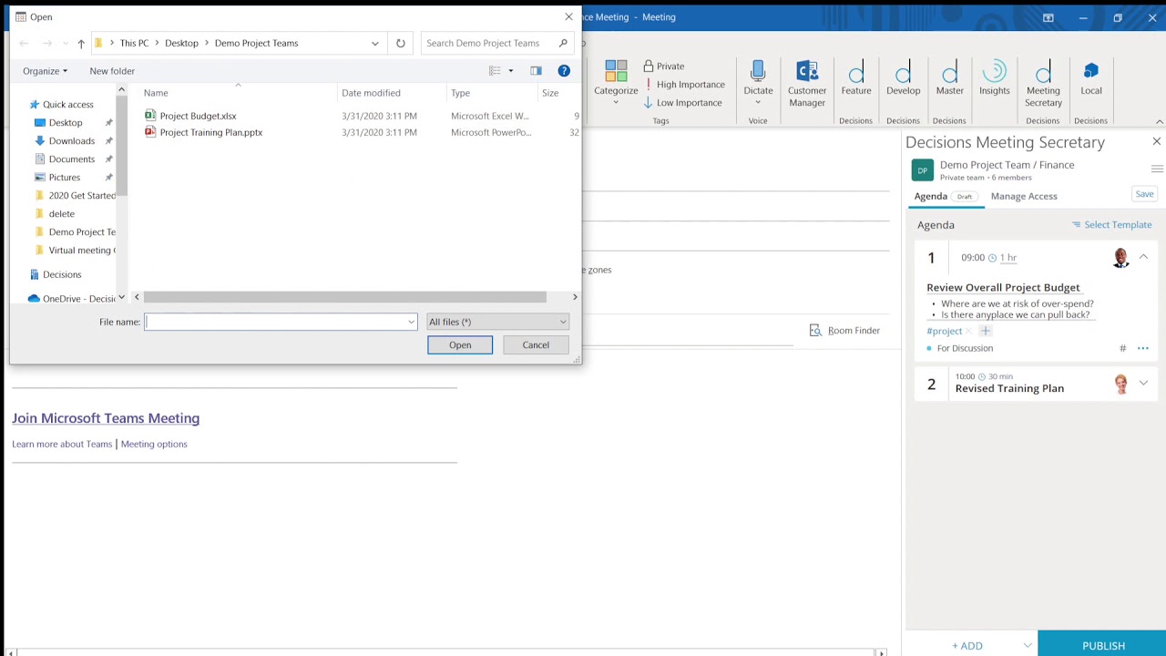Image resolution: width=1166 pixels, height=656 pixels.
Task: Open Join Microsoft Teams Meeting link
Action: [106, 418]
